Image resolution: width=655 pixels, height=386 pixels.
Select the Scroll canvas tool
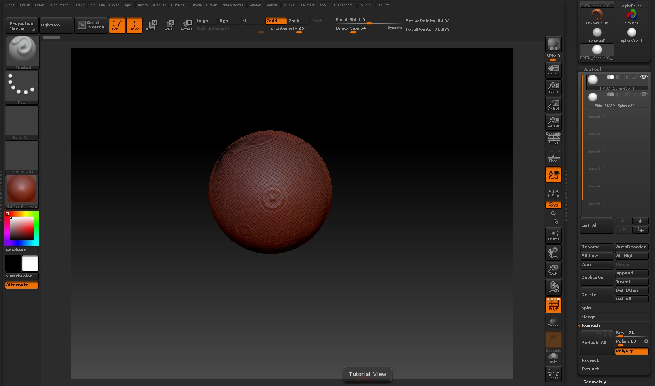point(553,70)
